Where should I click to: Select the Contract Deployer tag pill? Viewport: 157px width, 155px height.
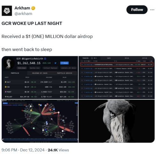pos(50,68)
